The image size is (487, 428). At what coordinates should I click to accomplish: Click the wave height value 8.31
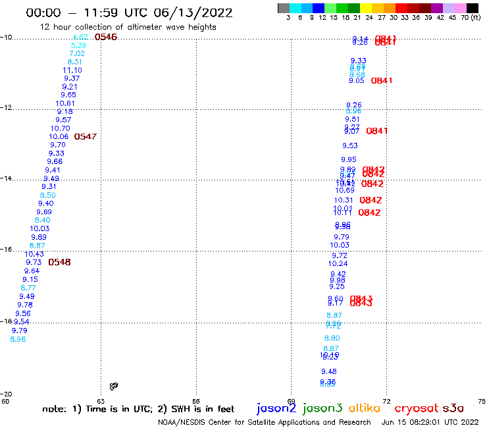point(74,62)
